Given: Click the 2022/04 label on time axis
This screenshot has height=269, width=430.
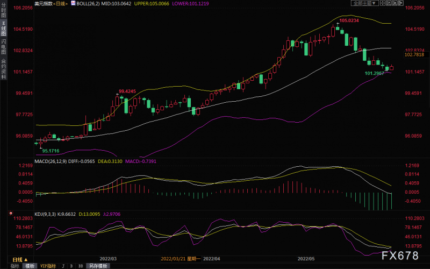Looking at the screenshot, I should (211, 259).
